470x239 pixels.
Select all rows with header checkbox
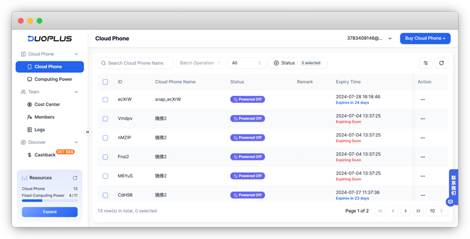106,82
